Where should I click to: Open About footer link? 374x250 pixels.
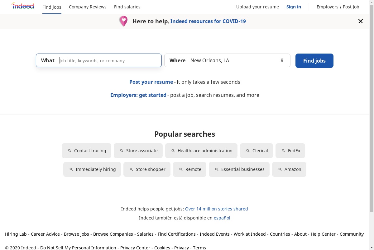point(300,234)
